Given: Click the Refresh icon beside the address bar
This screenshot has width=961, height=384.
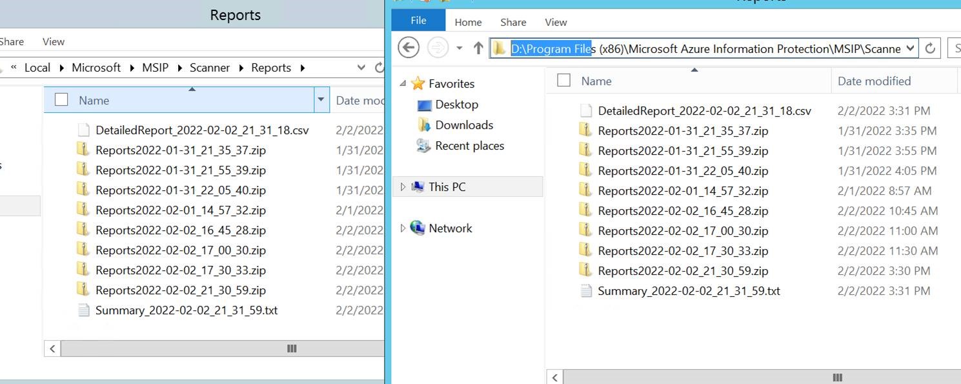Looking at the screenshot, I should coord(929,48).
